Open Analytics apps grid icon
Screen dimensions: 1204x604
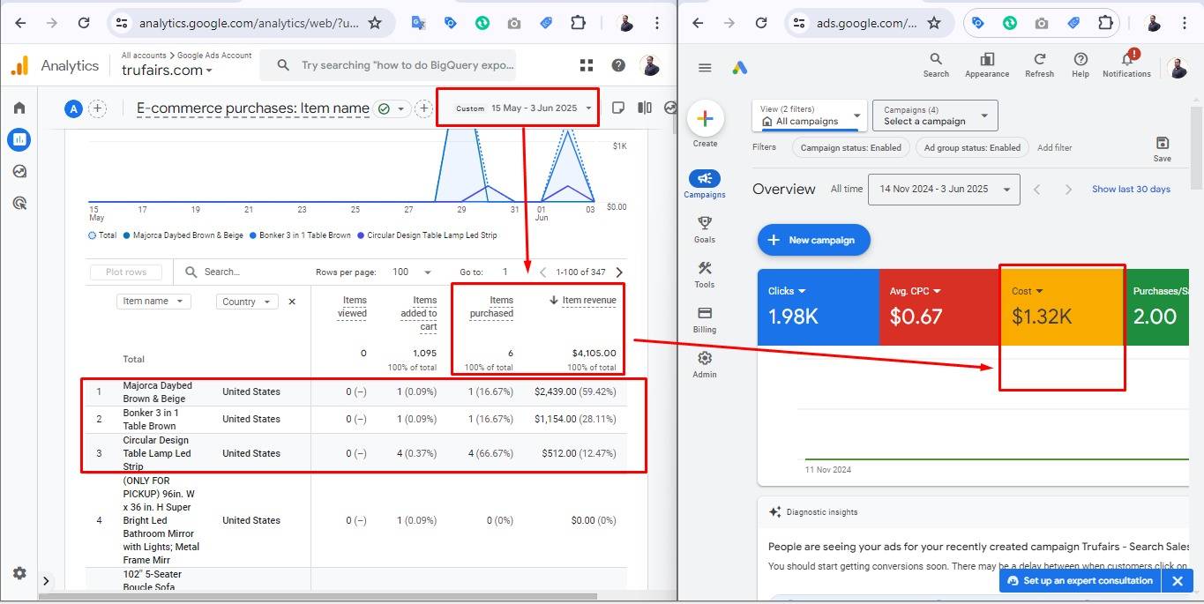click(587, 65)
